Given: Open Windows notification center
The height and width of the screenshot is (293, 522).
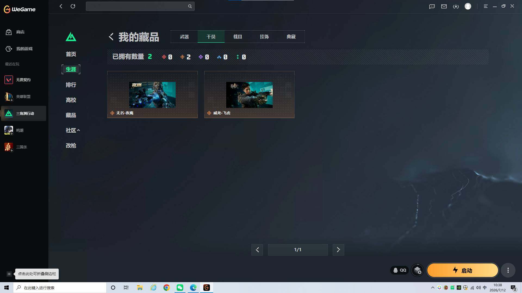Looking at the screenshot, I should click(514, 288).
